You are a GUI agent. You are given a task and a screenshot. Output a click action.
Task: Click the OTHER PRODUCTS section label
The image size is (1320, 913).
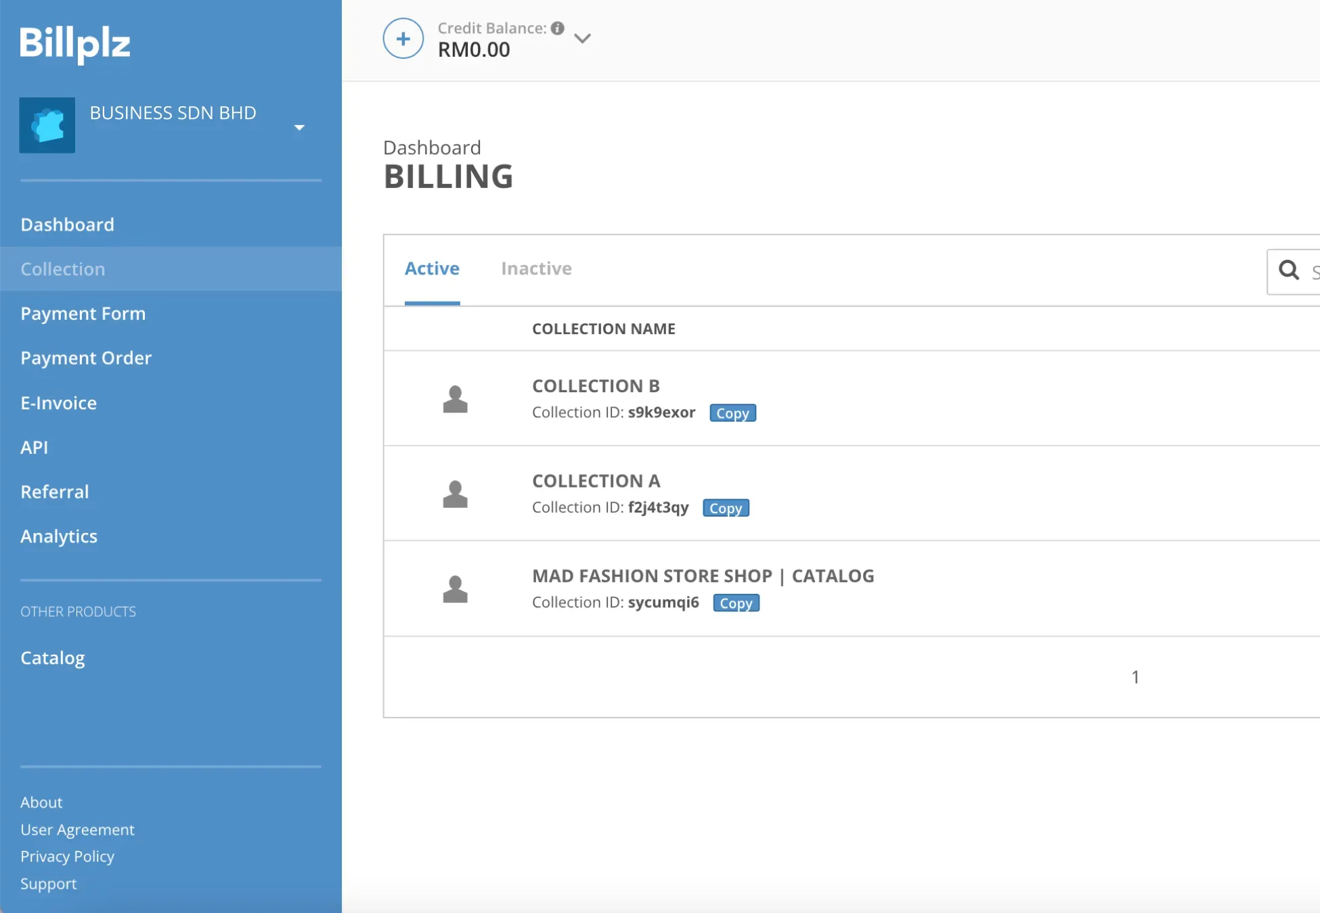point(78,612)
